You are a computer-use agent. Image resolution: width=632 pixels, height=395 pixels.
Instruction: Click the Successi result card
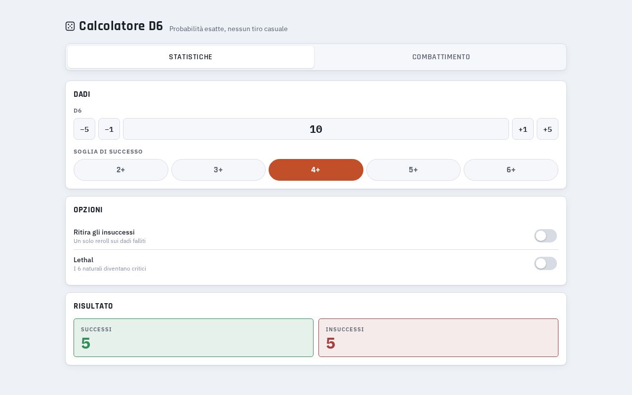tap(194, 338)
